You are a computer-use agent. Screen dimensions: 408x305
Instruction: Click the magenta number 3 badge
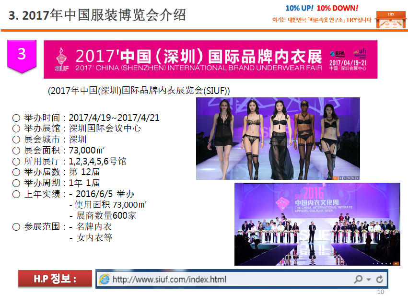point(22,56)
